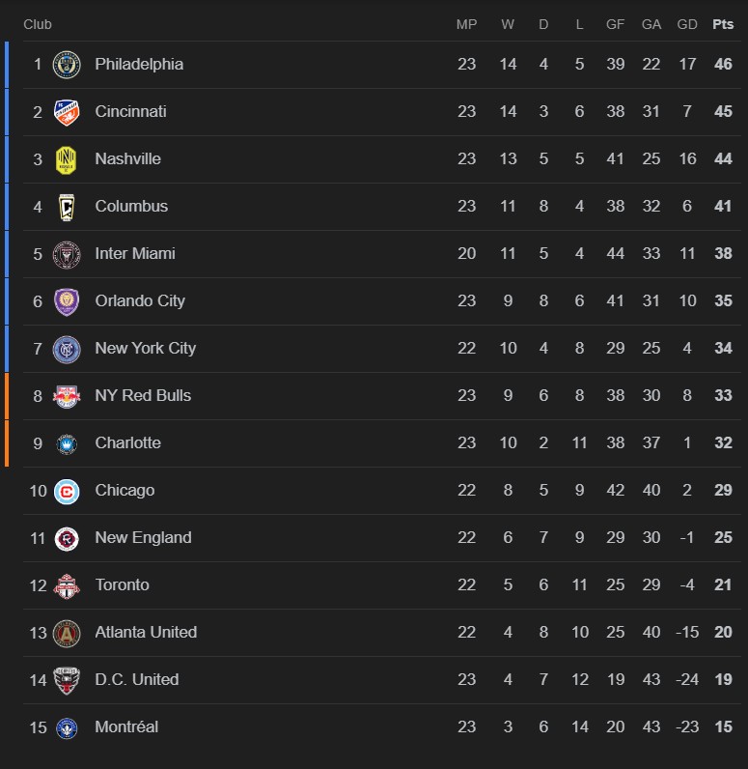Image resolution: width=748 pixels, height=769 pixels.
Task: Click the Orlando City purple crest
Action: click(x=67, y=301)
